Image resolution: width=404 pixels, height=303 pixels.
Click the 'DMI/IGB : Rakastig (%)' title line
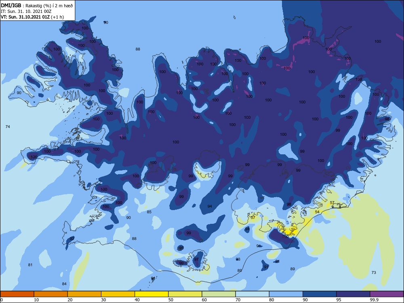click(x=37, y=5)
